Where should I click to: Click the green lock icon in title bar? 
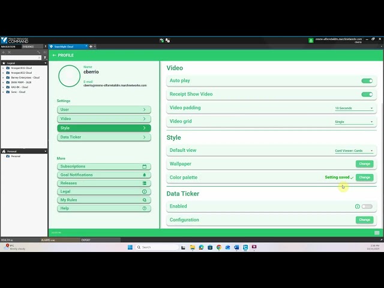pos(311,40)
